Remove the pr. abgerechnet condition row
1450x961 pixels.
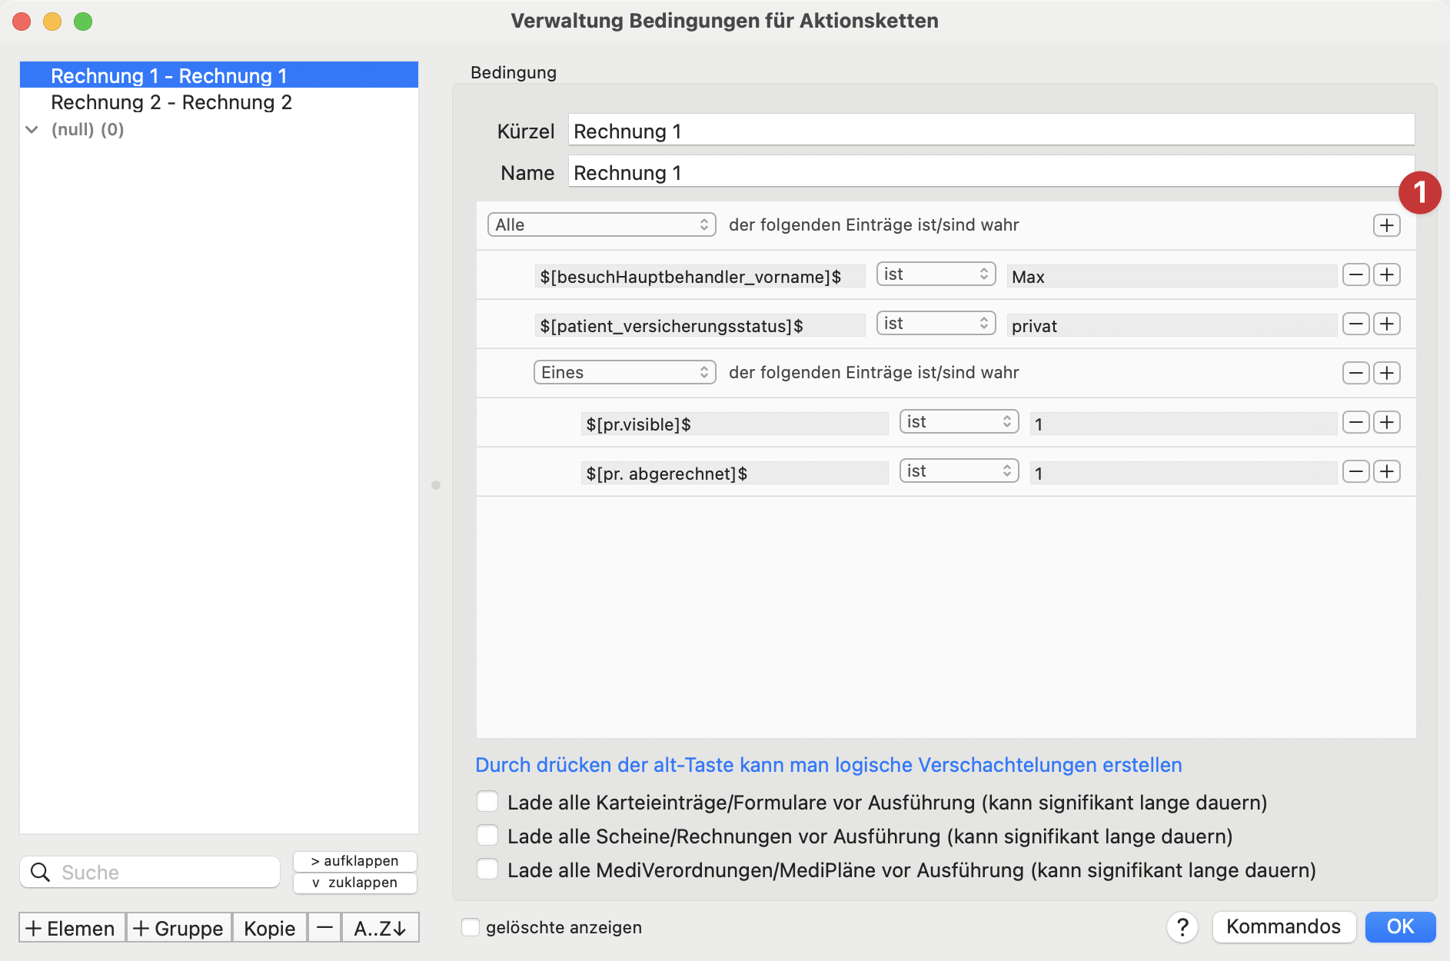pos(1355,471)
